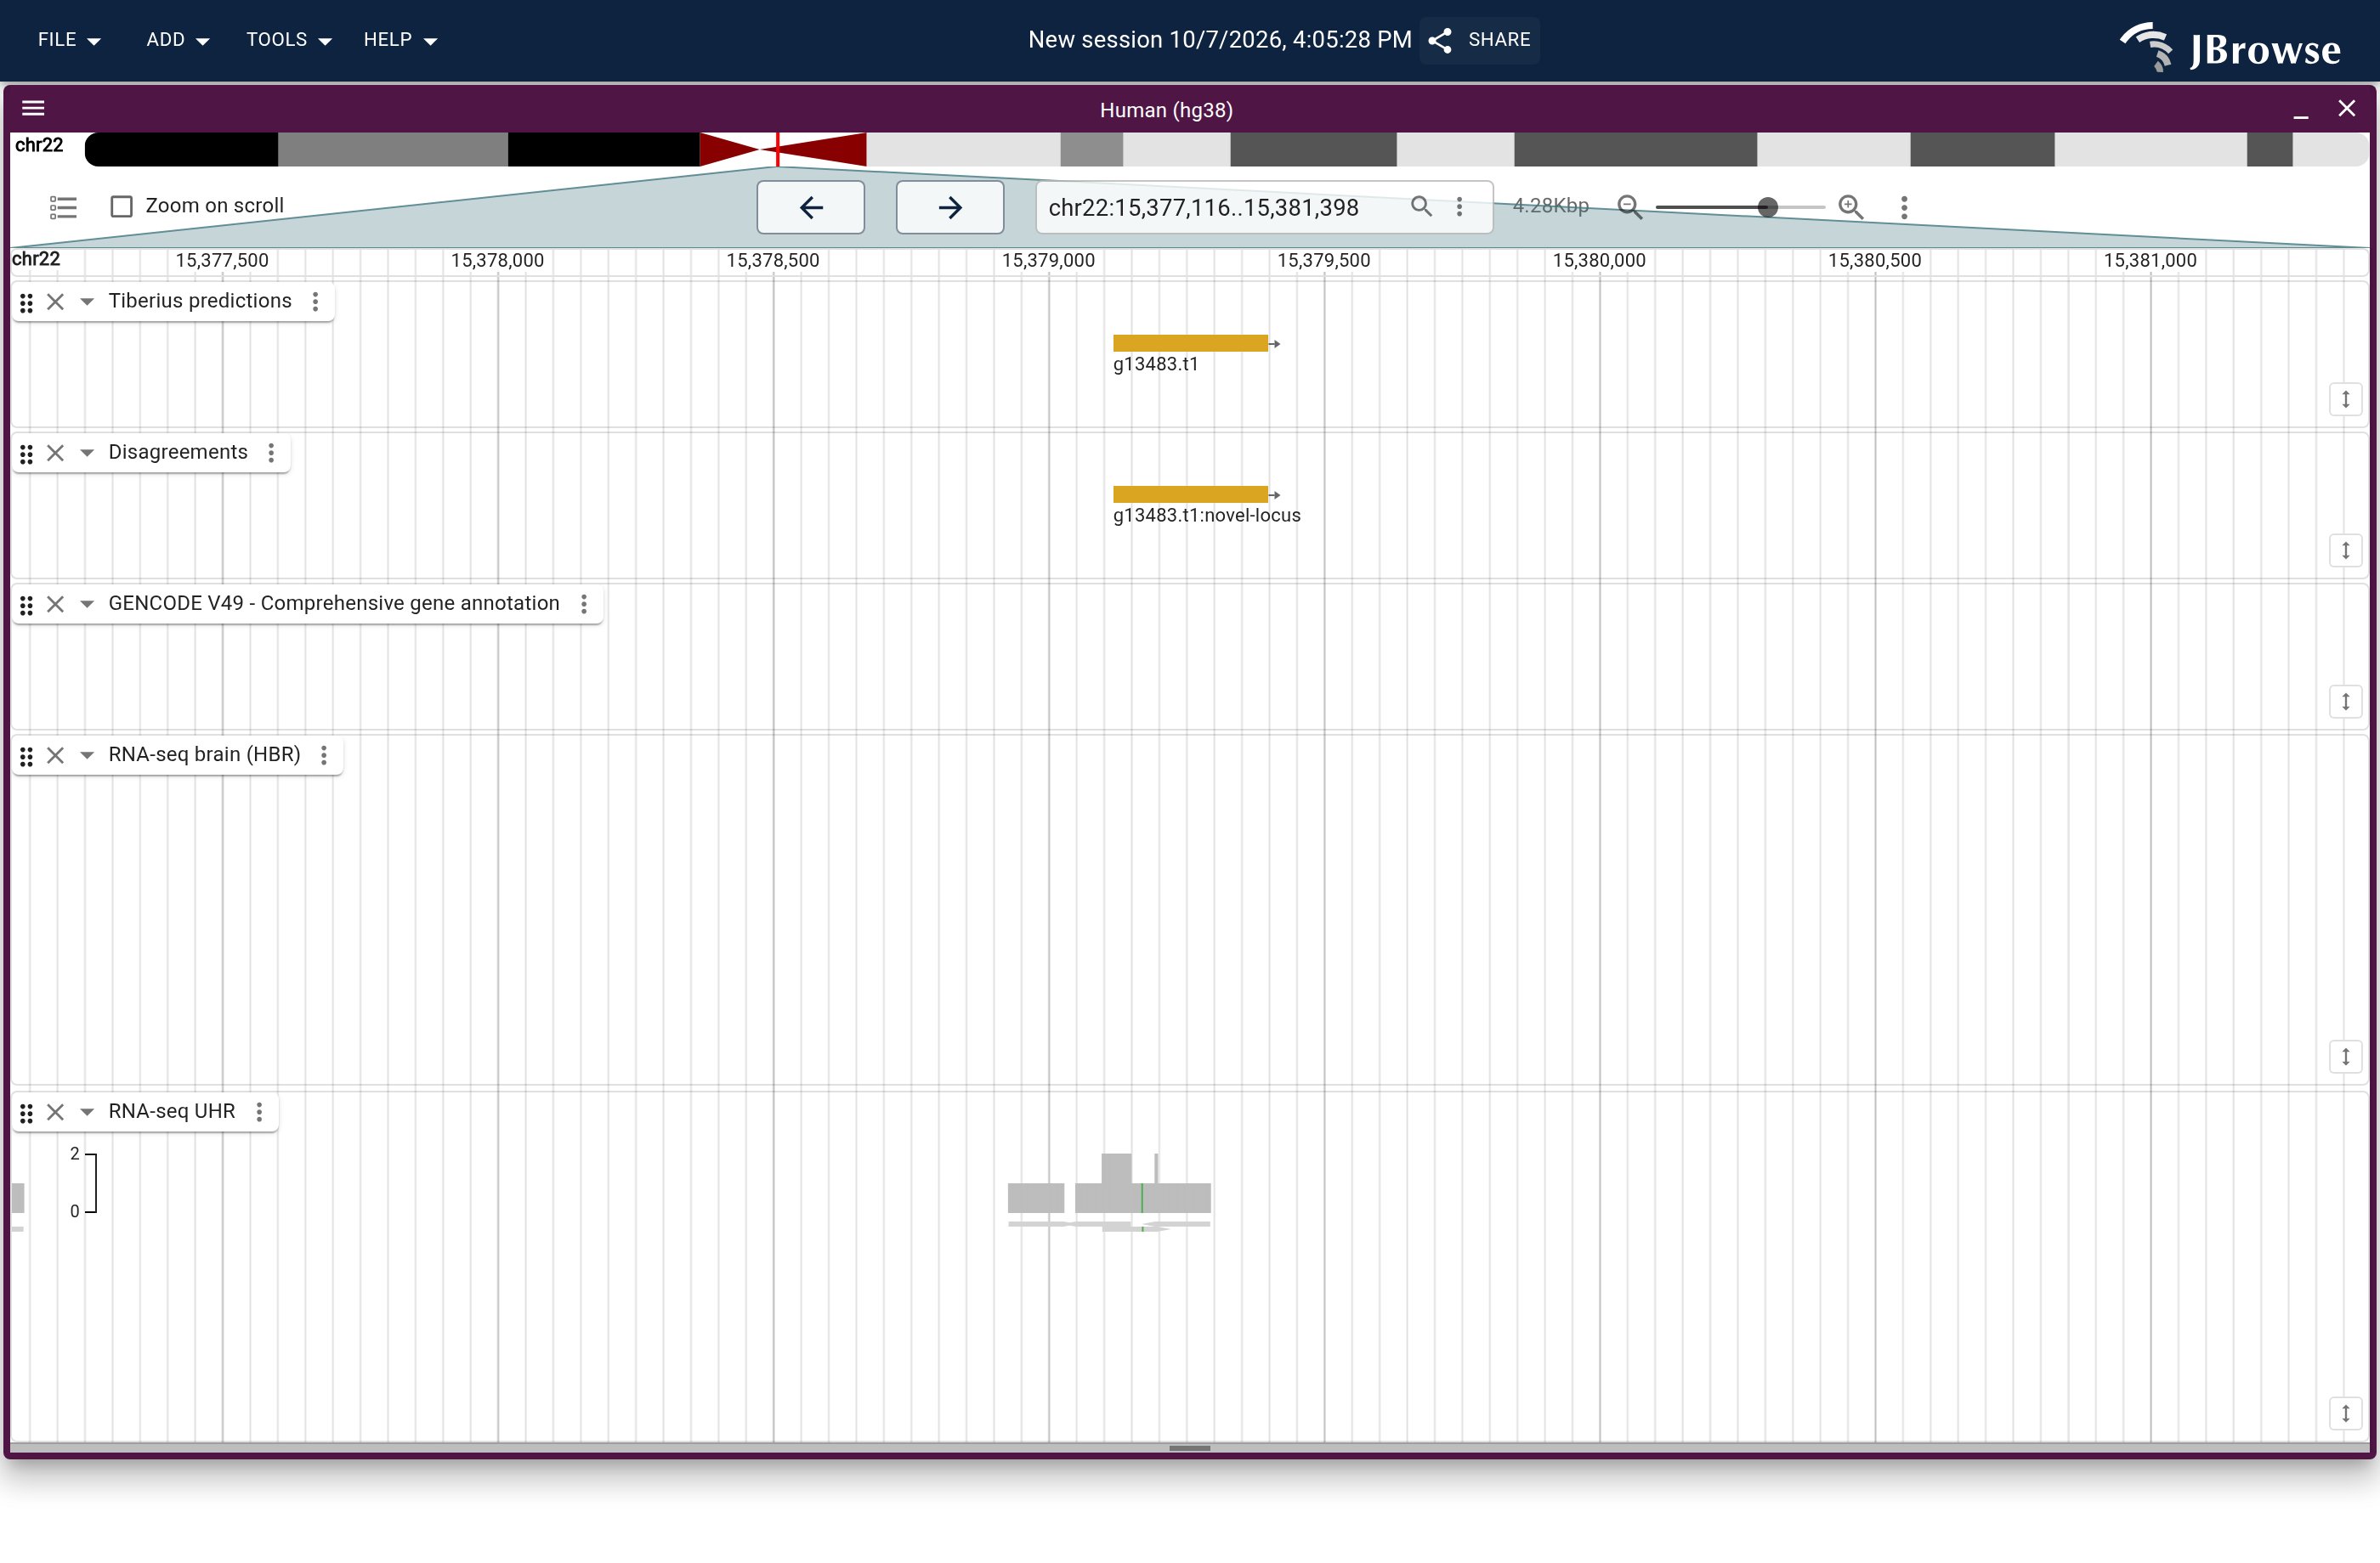The height and width of the screenshot is (1563, 2380).
Task: Click the search icon in location box
Action: [1420, 207]
